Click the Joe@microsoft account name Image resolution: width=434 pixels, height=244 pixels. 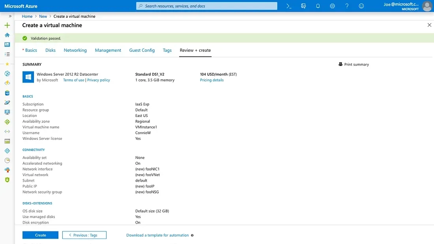point(401,4)
